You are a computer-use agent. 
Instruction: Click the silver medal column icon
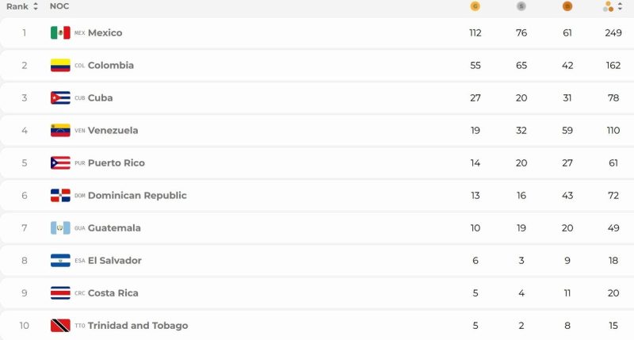pyautogui.click(x=521, y=6)
